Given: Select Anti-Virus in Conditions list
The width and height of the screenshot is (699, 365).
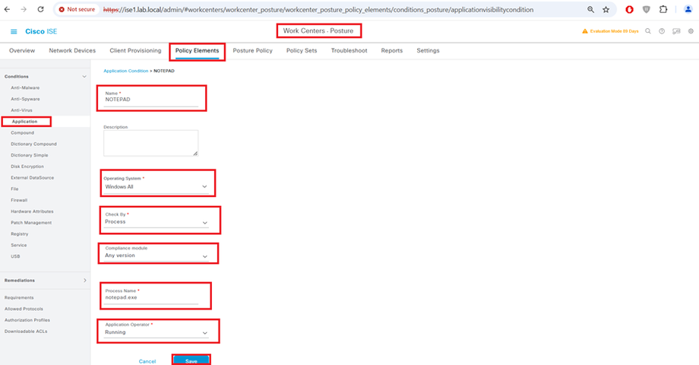Looking at the screenshot, I should pyautogui.click(x=21, y=110).
